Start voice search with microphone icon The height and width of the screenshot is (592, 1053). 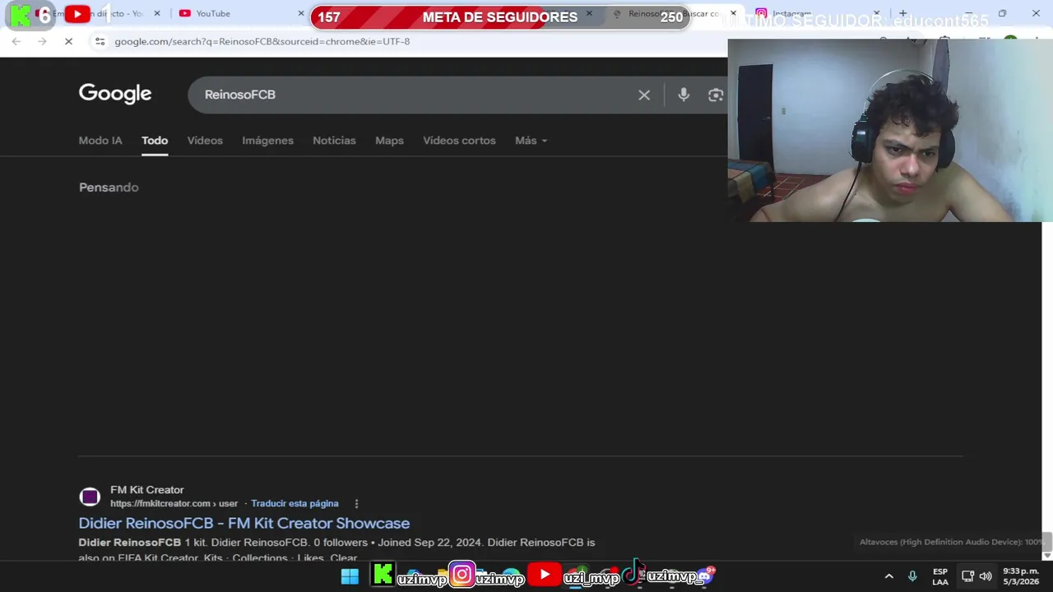(x=684, y=95)
